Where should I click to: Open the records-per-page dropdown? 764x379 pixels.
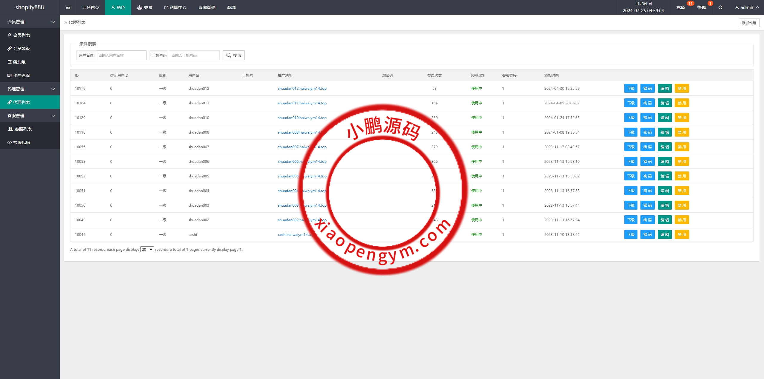pyautogui.click(x=147, y=249)
